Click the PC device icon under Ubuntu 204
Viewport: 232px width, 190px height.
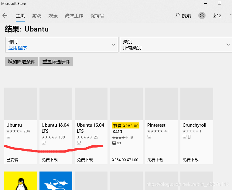[9, 137]
